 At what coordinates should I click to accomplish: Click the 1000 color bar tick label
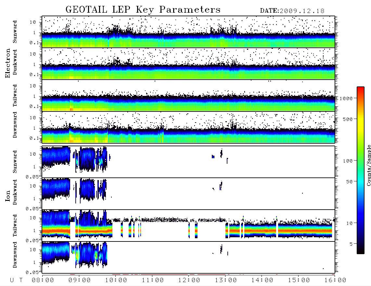click(346, 98)
